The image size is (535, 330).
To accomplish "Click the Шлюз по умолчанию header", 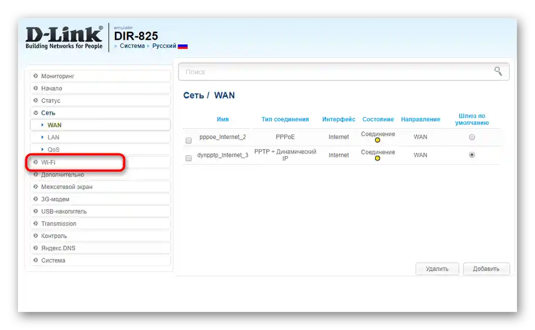I will tap(471, 119).
